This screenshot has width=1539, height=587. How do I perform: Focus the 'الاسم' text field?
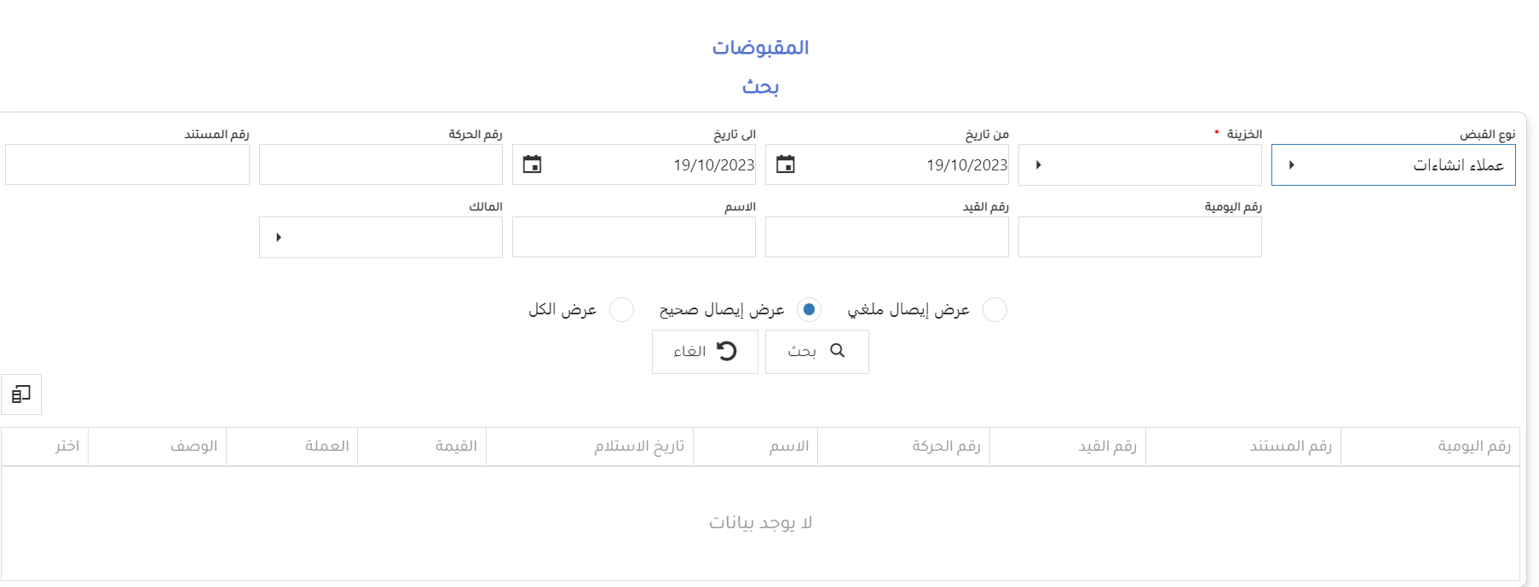[x=634, y=237]
